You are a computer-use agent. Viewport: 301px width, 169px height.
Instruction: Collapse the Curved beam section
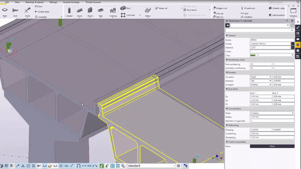[x=227, y=108]
